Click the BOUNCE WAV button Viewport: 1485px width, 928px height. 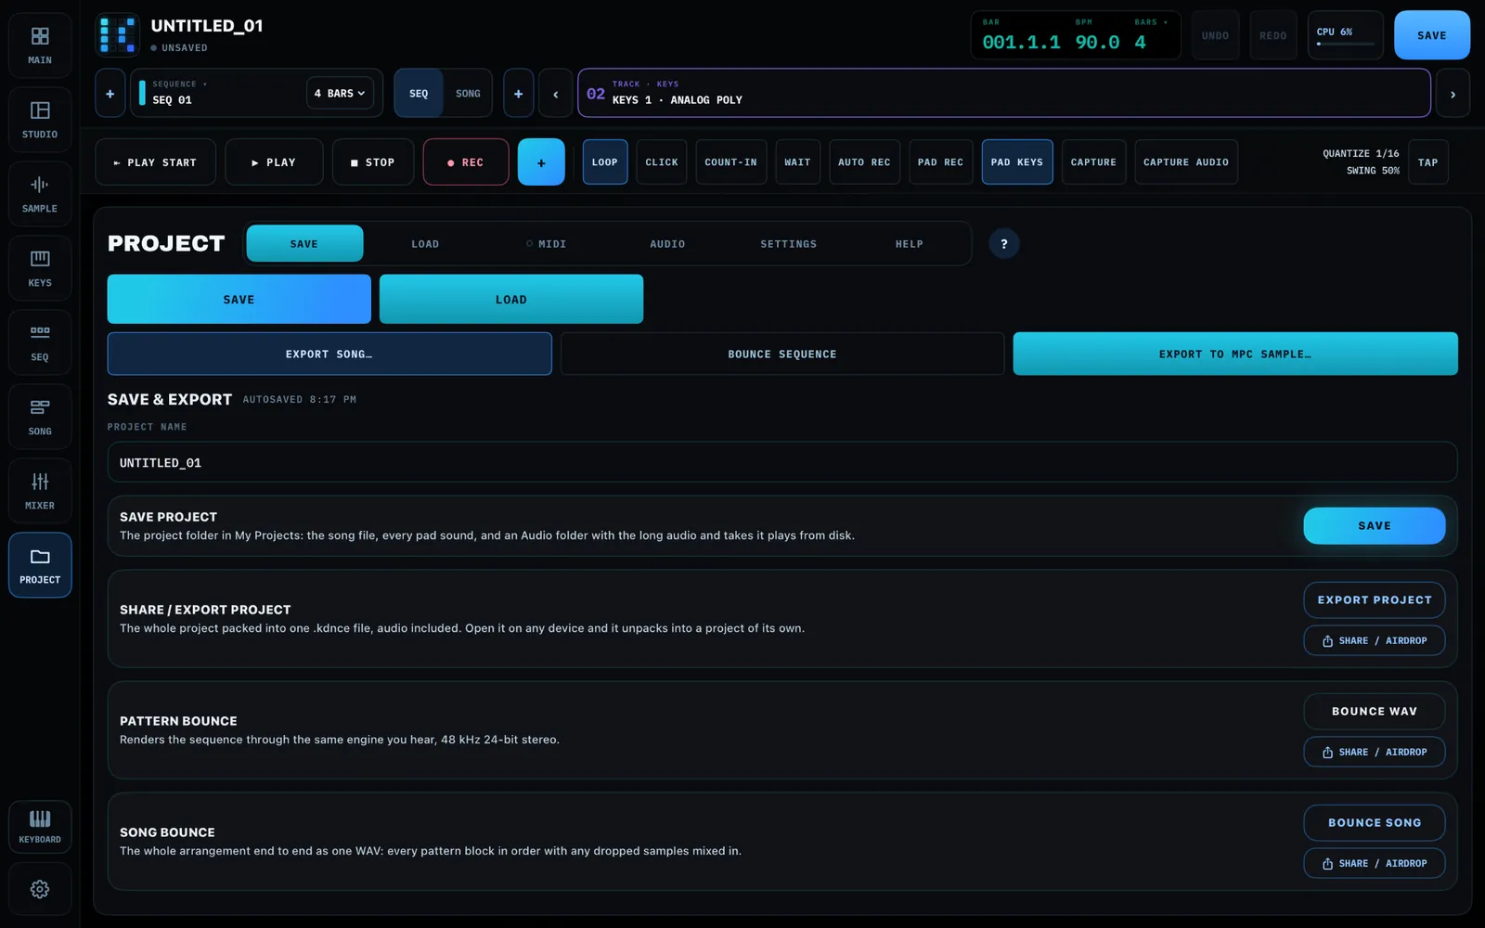click(1375, 711)
